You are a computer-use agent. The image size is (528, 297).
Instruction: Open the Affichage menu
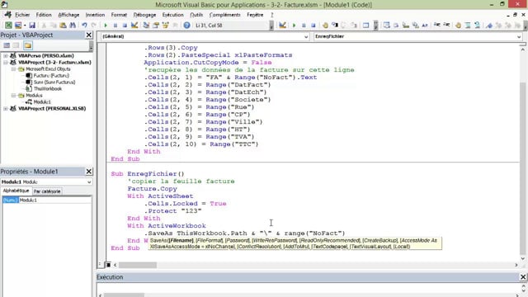68,15
